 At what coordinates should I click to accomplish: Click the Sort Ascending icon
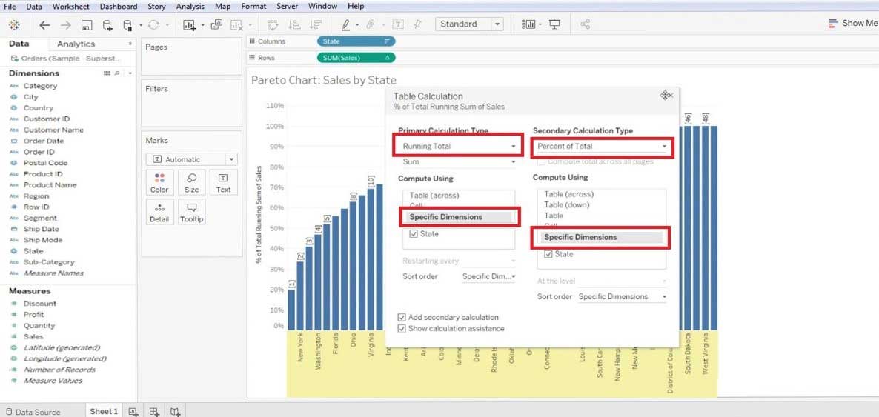click(294, 25)
